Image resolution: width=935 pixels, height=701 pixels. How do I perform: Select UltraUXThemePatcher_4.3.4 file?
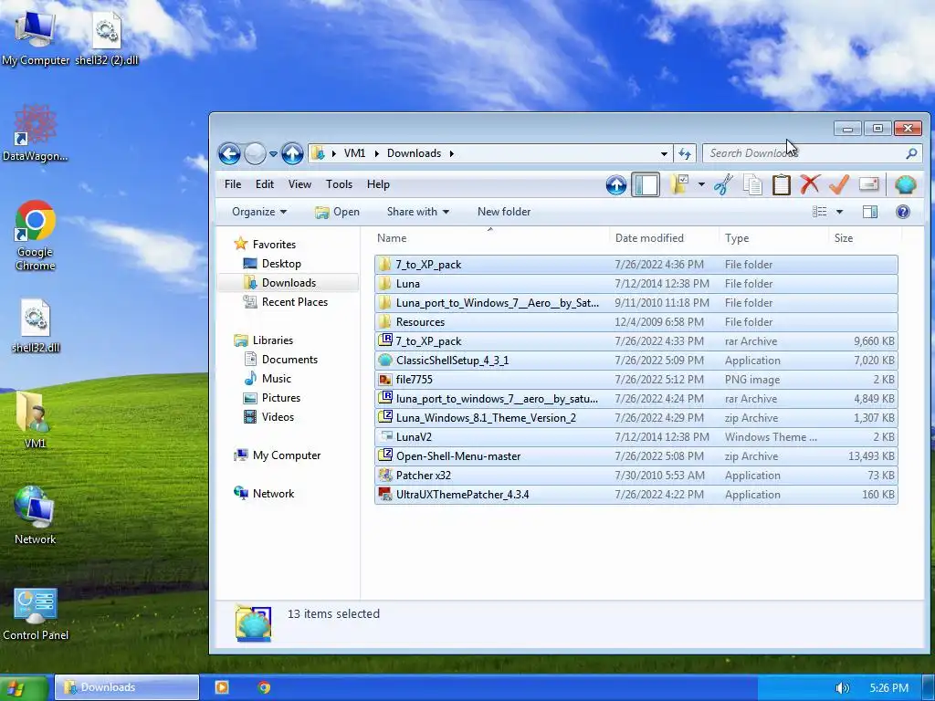[636, 494]
